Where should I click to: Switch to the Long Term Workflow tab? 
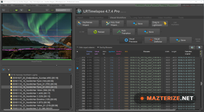pos(142,18)
